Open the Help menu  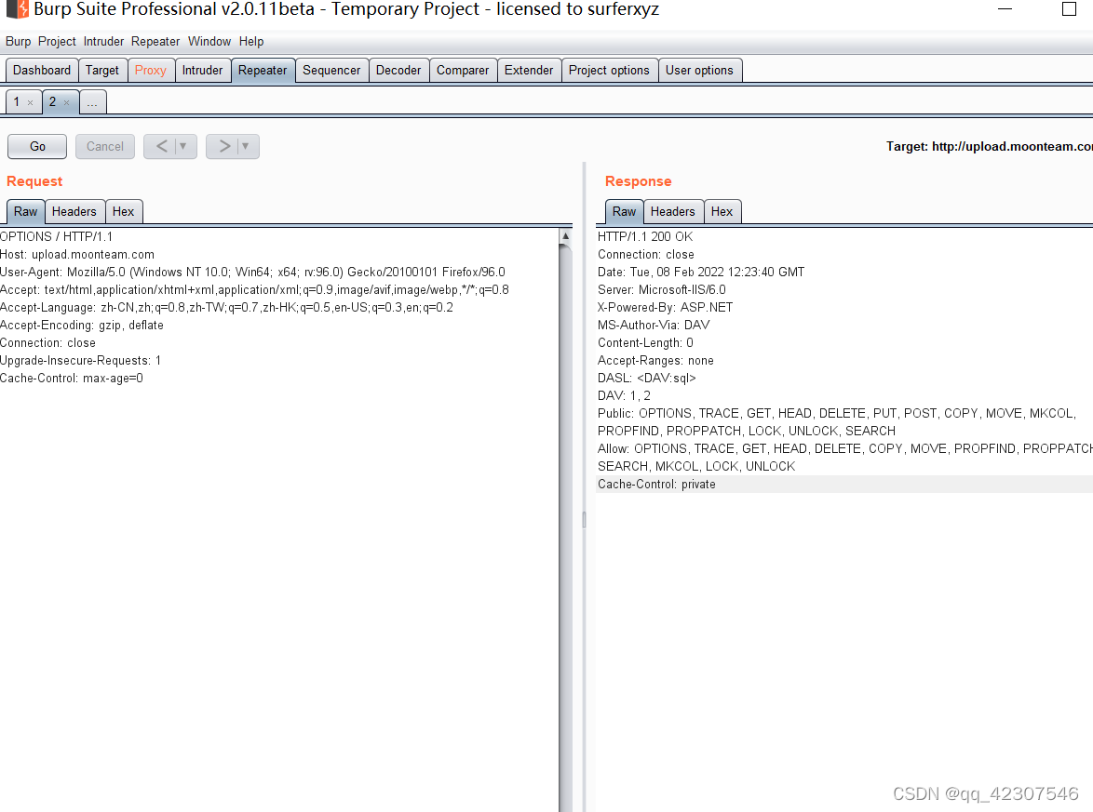tap(251, 41)
